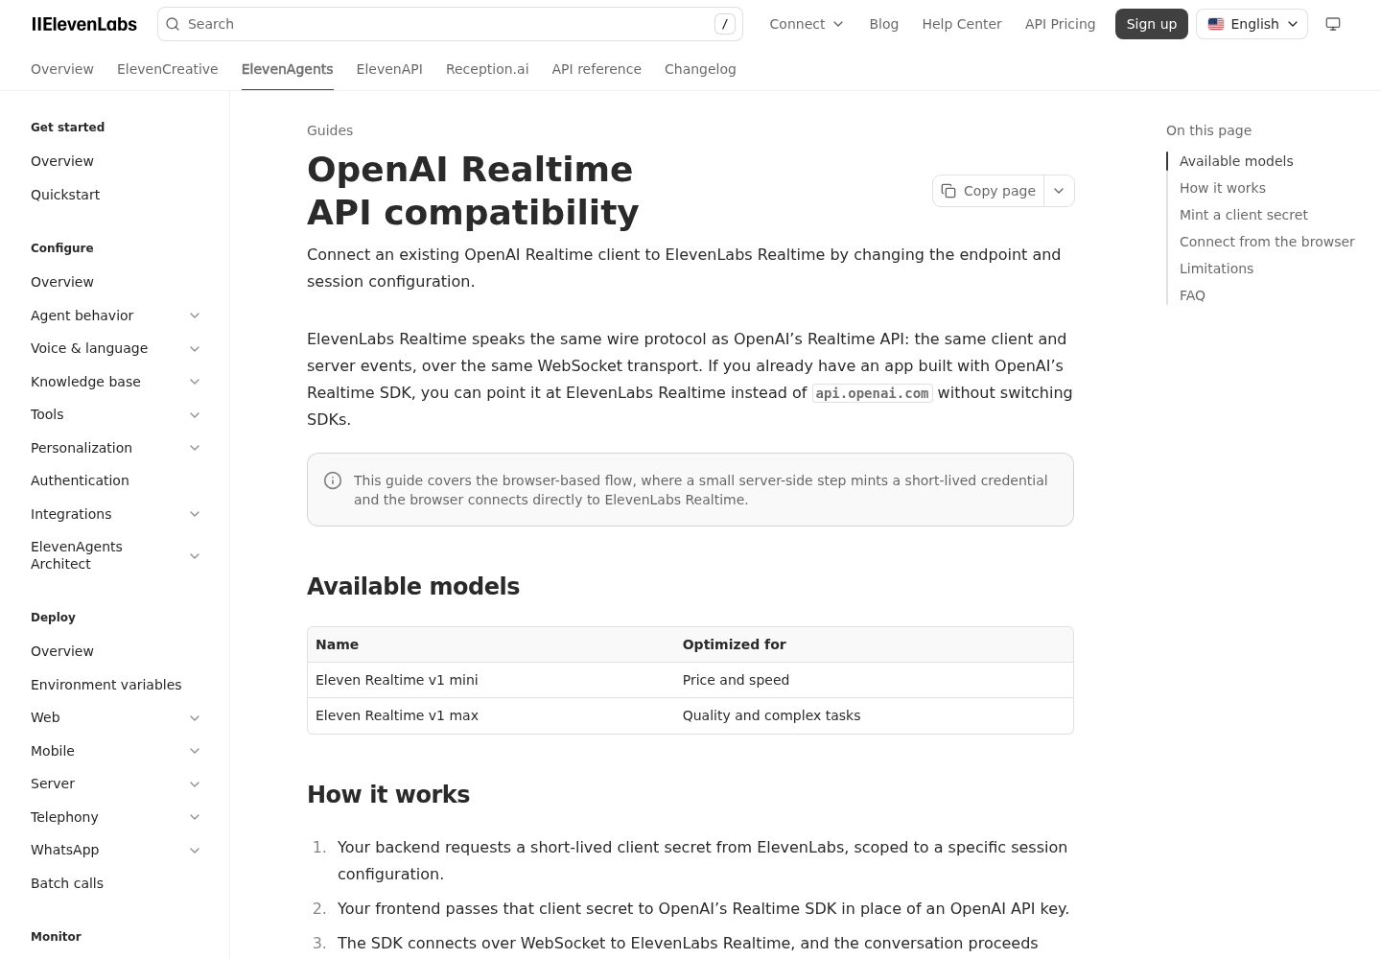Open the Reception.ai tab
Image resolution: width=1381 pixels, height=959 pixels.
487,69
